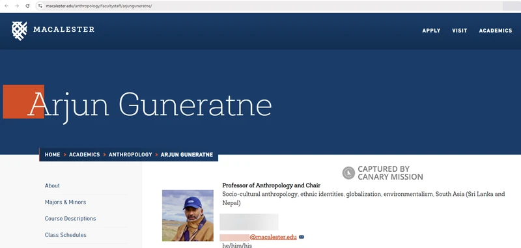Click the Macalester shield logo

point(20,31)
